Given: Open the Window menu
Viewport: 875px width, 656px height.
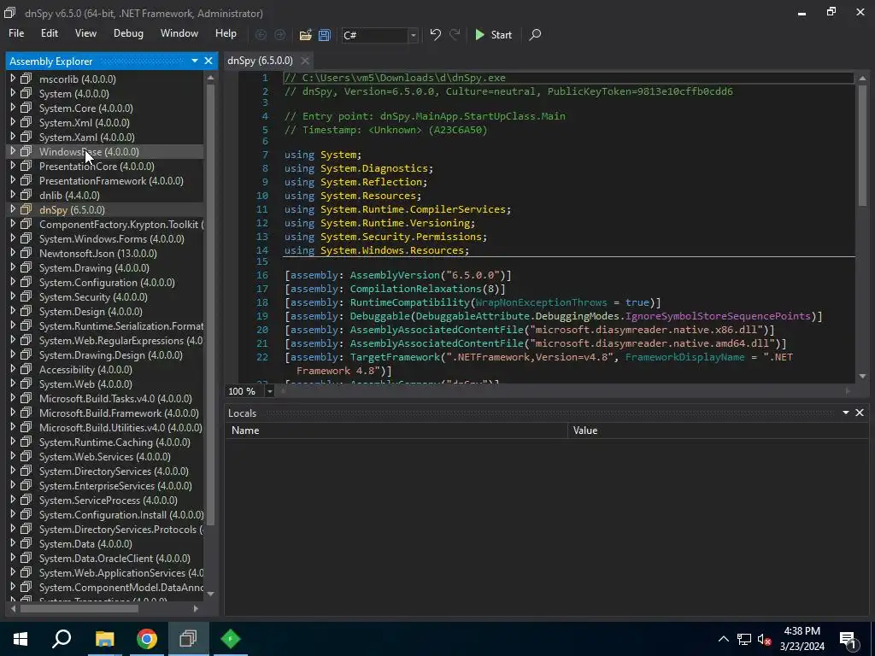Looking at the screenshot, I should pos(179,33).
